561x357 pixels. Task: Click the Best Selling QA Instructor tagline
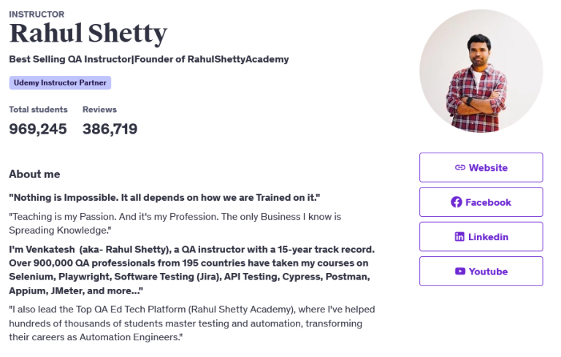[x=149, y=59]
